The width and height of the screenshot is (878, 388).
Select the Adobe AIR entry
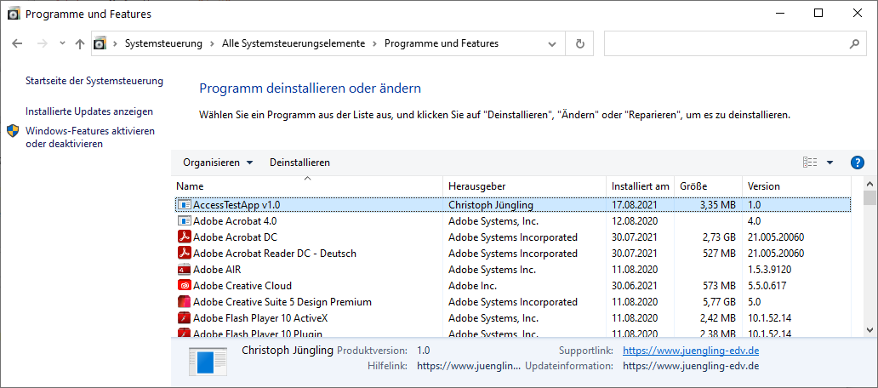(513, 270)
